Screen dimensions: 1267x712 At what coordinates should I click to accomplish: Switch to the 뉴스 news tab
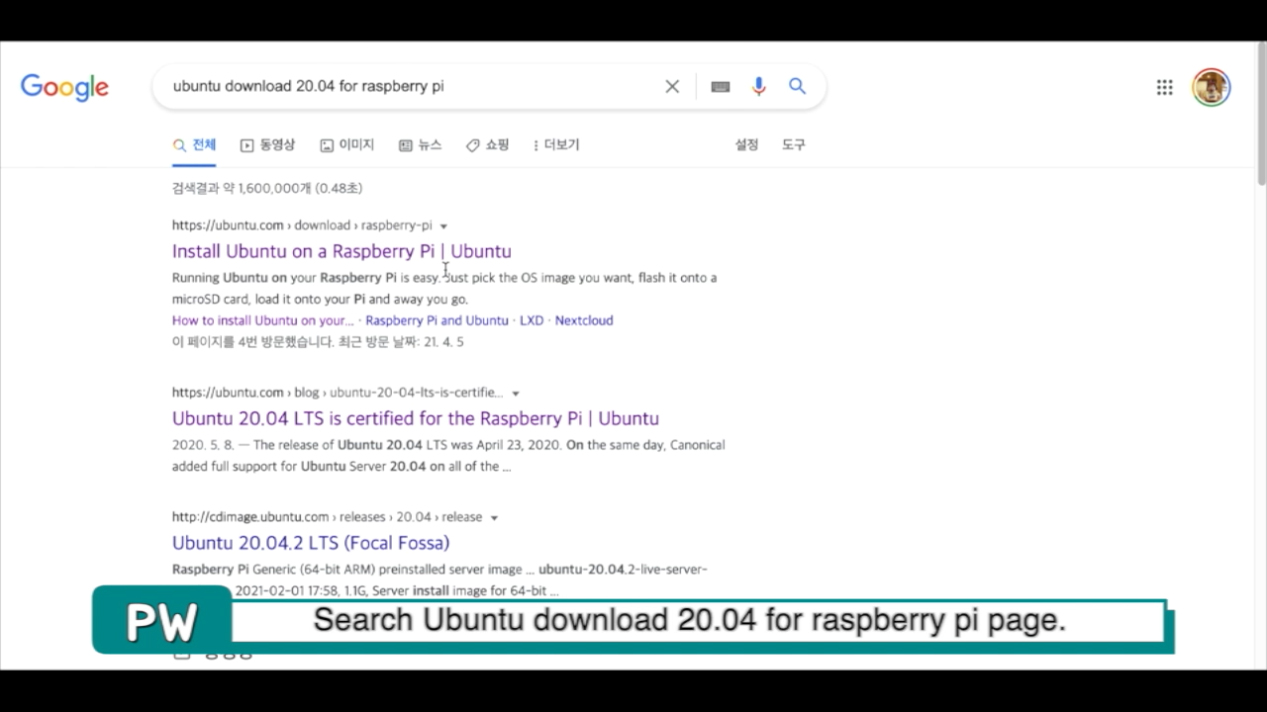(420, 145)
